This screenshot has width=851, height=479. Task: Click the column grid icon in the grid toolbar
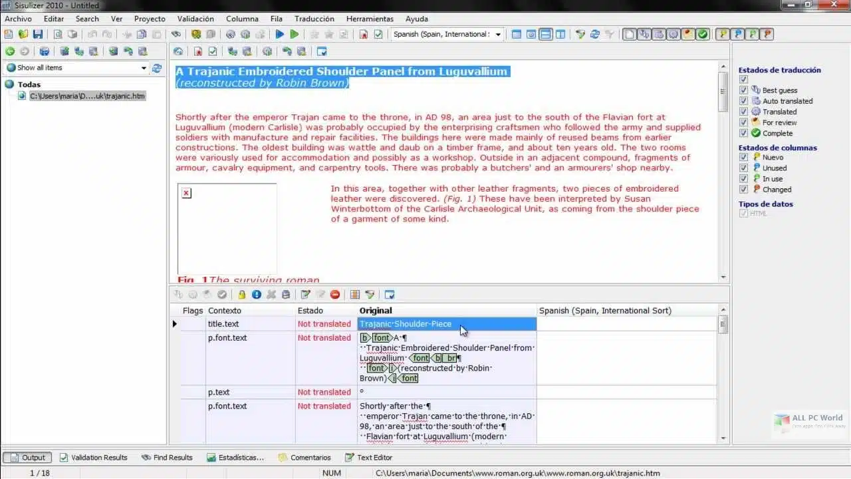tap(355, 294)
